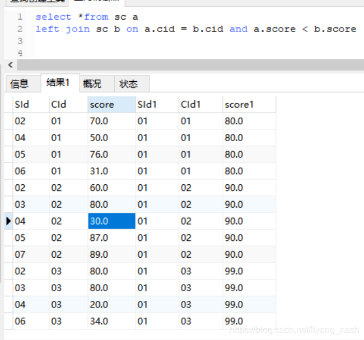This screenshot has height=340, width=364.
Task: Click SId cell 05 in the 87.0 row
Action: pos(31,238)
